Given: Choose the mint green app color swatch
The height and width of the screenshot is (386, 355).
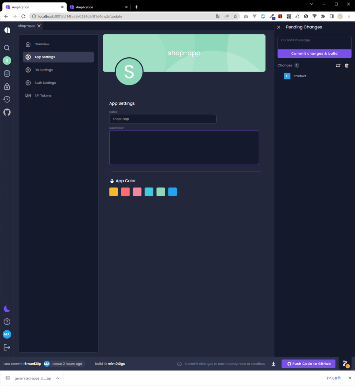Looking at the screenshot, I should click(161, 192).
